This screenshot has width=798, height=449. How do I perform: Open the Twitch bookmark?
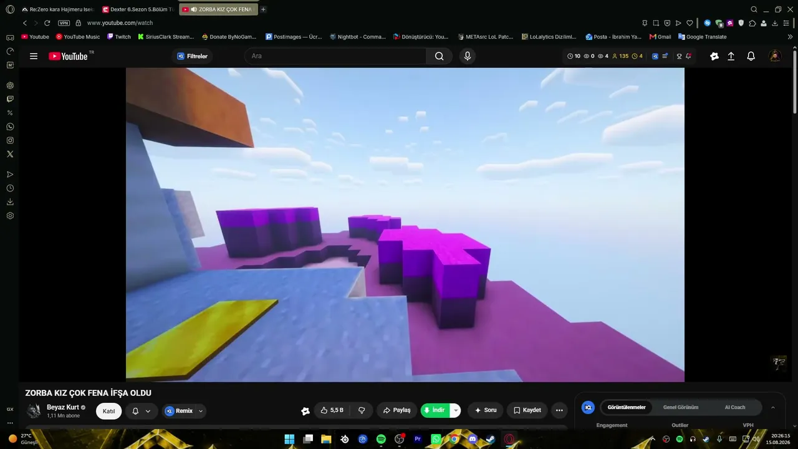(x=119, y=37)
